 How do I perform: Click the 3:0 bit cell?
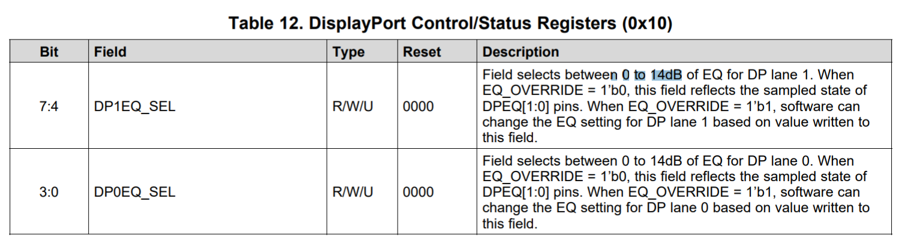[x=49, y=192]
